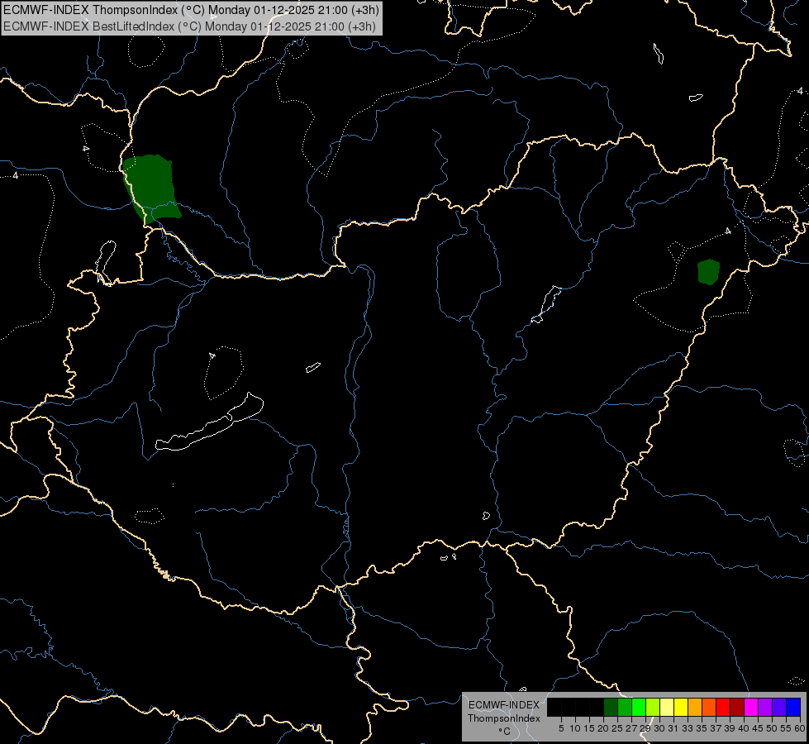
Task: Click the legend tick label 25
Action: (x=617, y=728)
